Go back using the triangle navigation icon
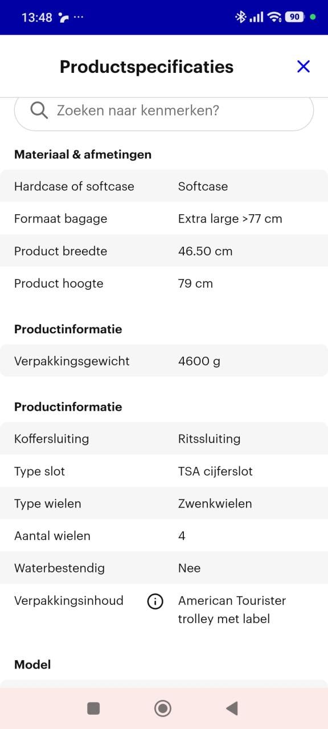Screen dimensions: 328x729 (x=231, y=708)
